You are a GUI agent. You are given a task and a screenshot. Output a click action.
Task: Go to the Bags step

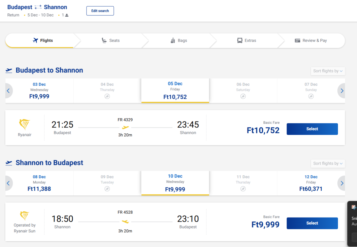179,40
